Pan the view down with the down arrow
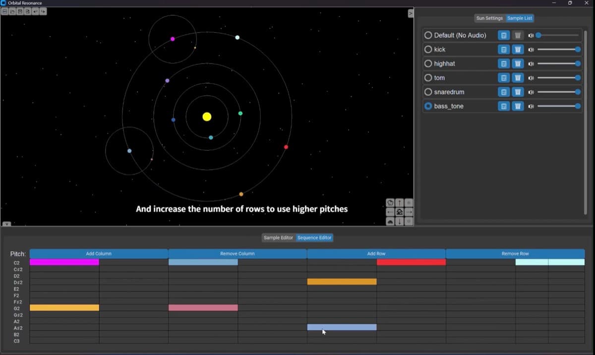The width and height of the screenshot is (595, 355). point(400,222)
